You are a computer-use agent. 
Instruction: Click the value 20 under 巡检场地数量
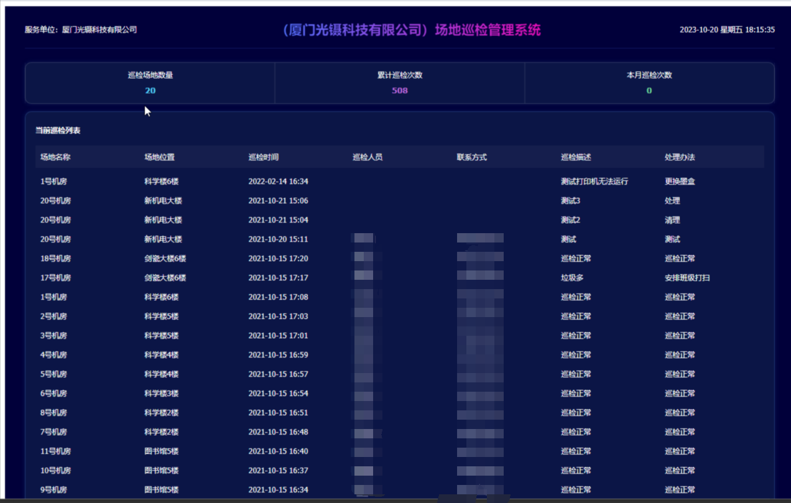tap(150, 91)
